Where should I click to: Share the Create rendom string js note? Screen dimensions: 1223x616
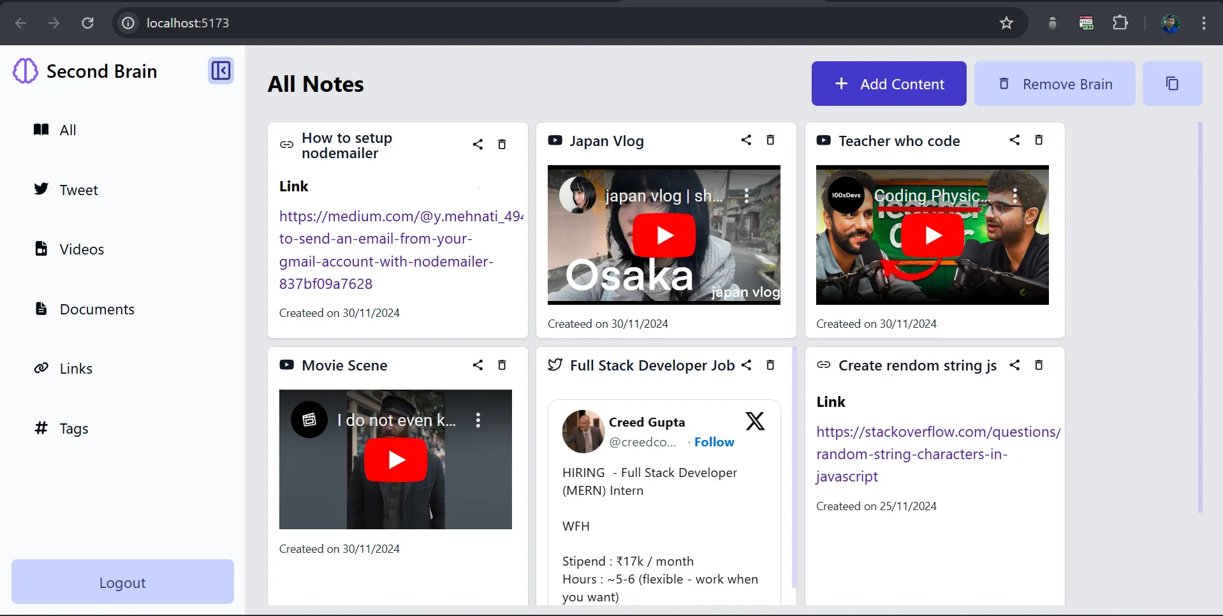1014,365
